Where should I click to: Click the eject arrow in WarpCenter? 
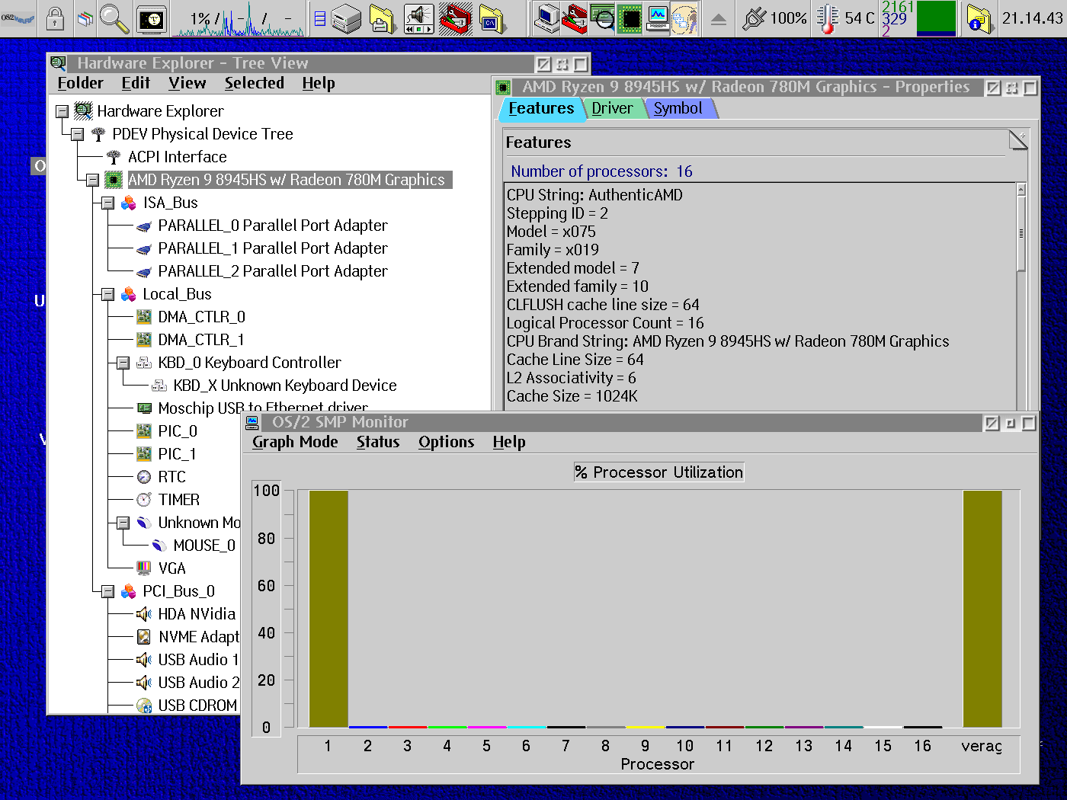718,19
